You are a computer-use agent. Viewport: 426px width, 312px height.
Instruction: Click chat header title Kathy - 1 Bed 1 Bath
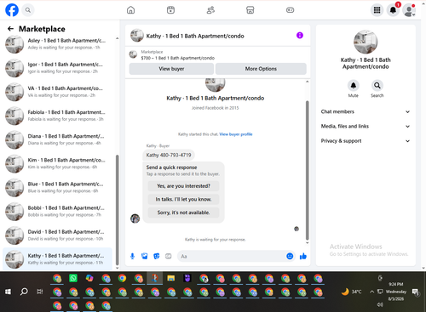[195, 36]
